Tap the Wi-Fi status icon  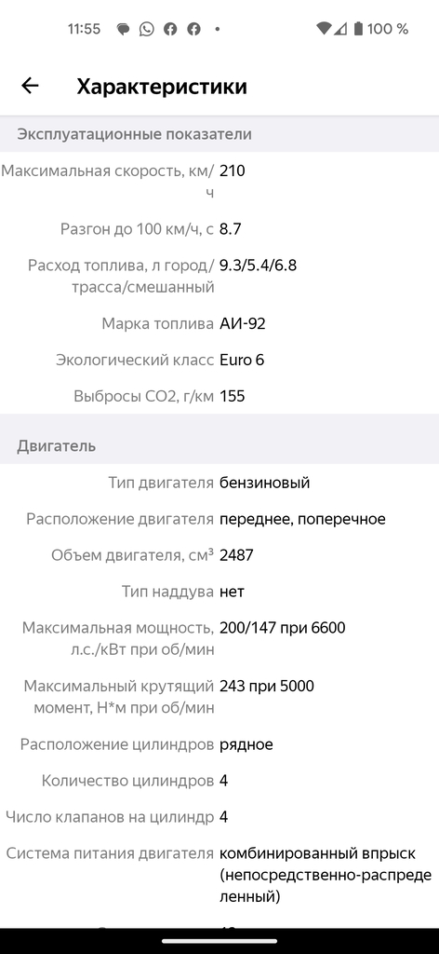[x=324, y=28]
